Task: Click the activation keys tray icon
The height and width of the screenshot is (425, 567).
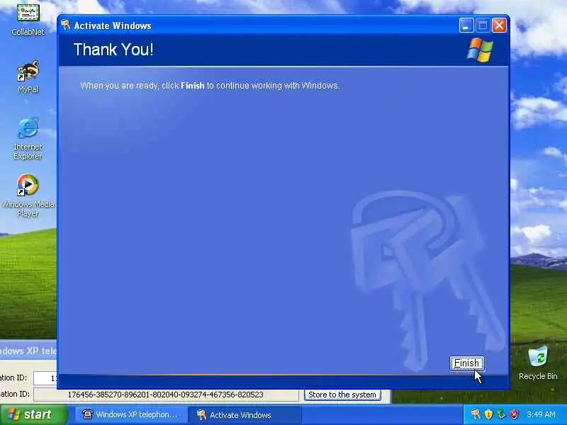Action: point(476,414)
